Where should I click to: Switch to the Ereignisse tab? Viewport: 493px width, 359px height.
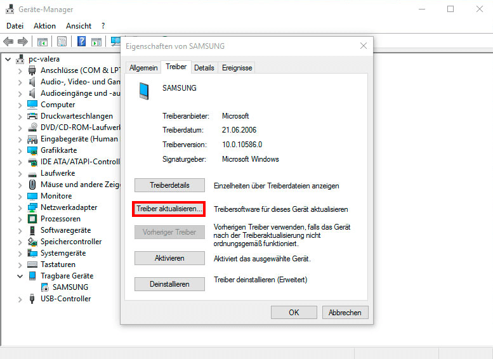point(237,68)
